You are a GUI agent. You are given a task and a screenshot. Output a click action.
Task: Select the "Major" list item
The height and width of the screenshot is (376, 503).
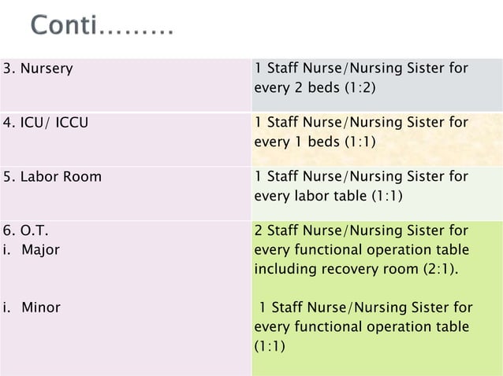[40, 250]
